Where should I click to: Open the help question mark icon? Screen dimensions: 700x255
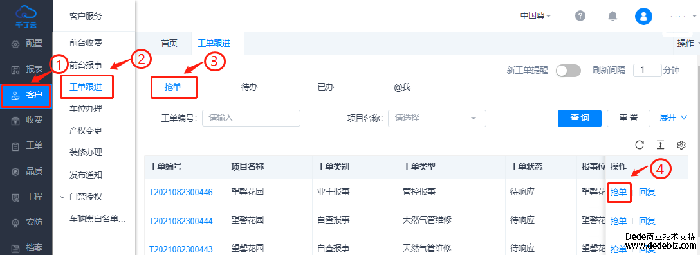(x=580, y=16)
